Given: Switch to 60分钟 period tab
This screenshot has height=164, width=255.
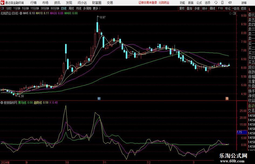Looking at the screenshot, I should [55, 8].
